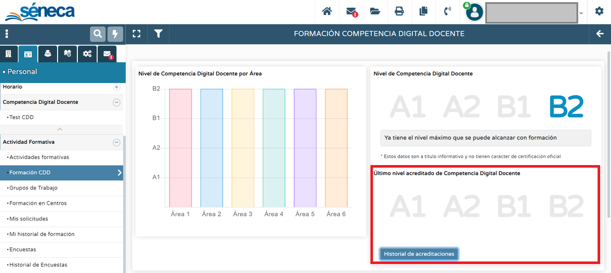The image size is (611, 273).
Task: Click the orange Área 6 bar
Action: coord(336,148)
